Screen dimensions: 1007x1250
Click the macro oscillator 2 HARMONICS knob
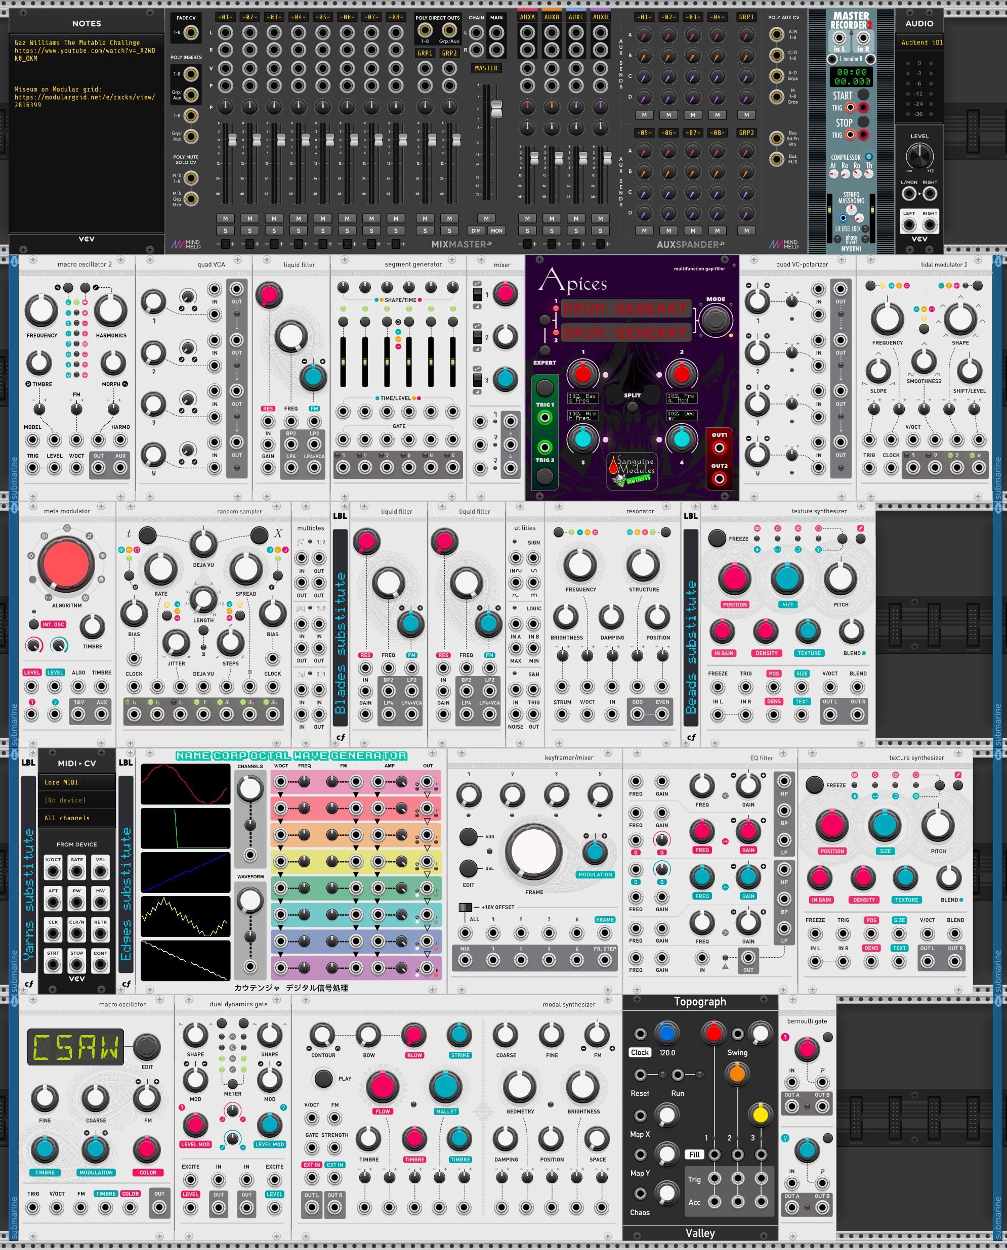[x=111, y=309]
